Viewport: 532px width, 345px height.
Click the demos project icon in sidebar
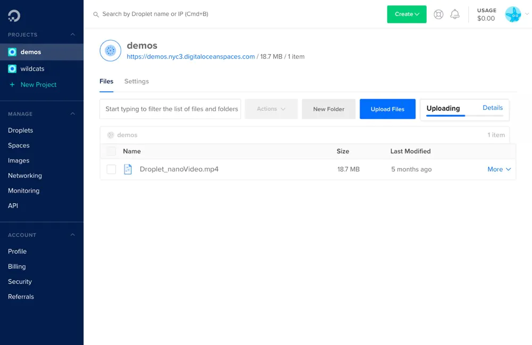tap(12, 52)
